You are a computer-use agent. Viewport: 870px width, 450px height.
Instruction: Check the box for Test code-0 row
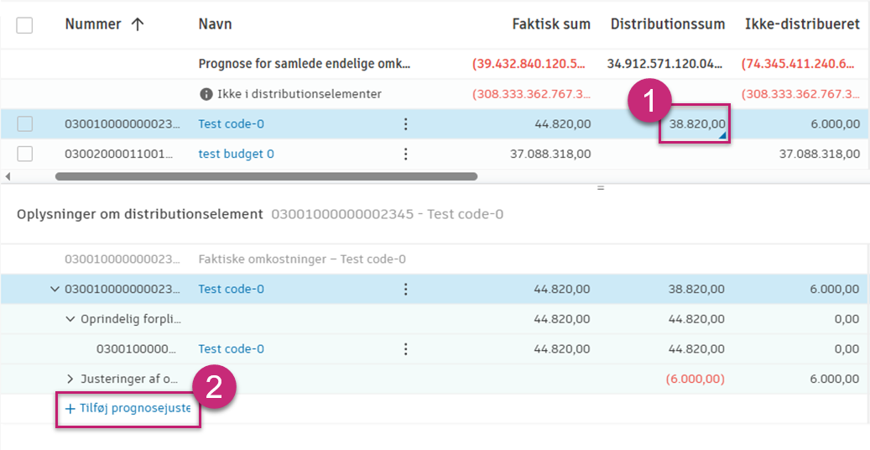coord(25,124)
